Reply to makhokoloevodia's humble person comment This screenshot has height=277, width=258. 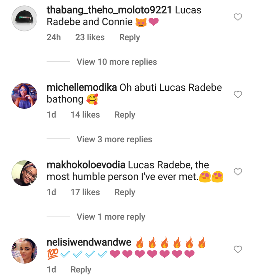coord(125,192)
